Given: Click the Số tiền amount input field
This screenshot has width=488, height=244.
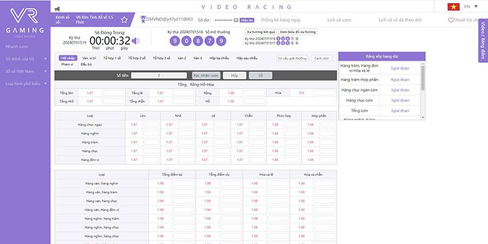Looking at the screenshot, I should [159, 75].
